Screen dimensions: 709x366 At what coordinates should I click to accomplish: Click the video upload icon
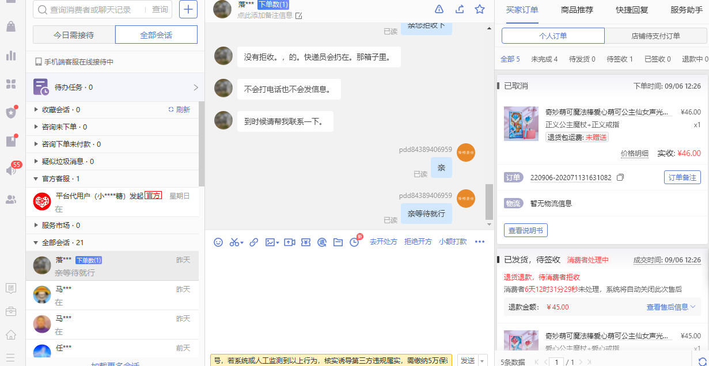pyautogui.click(x=289, y=242)
